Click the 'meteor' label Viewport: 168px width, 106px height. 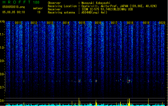(38, 8)
